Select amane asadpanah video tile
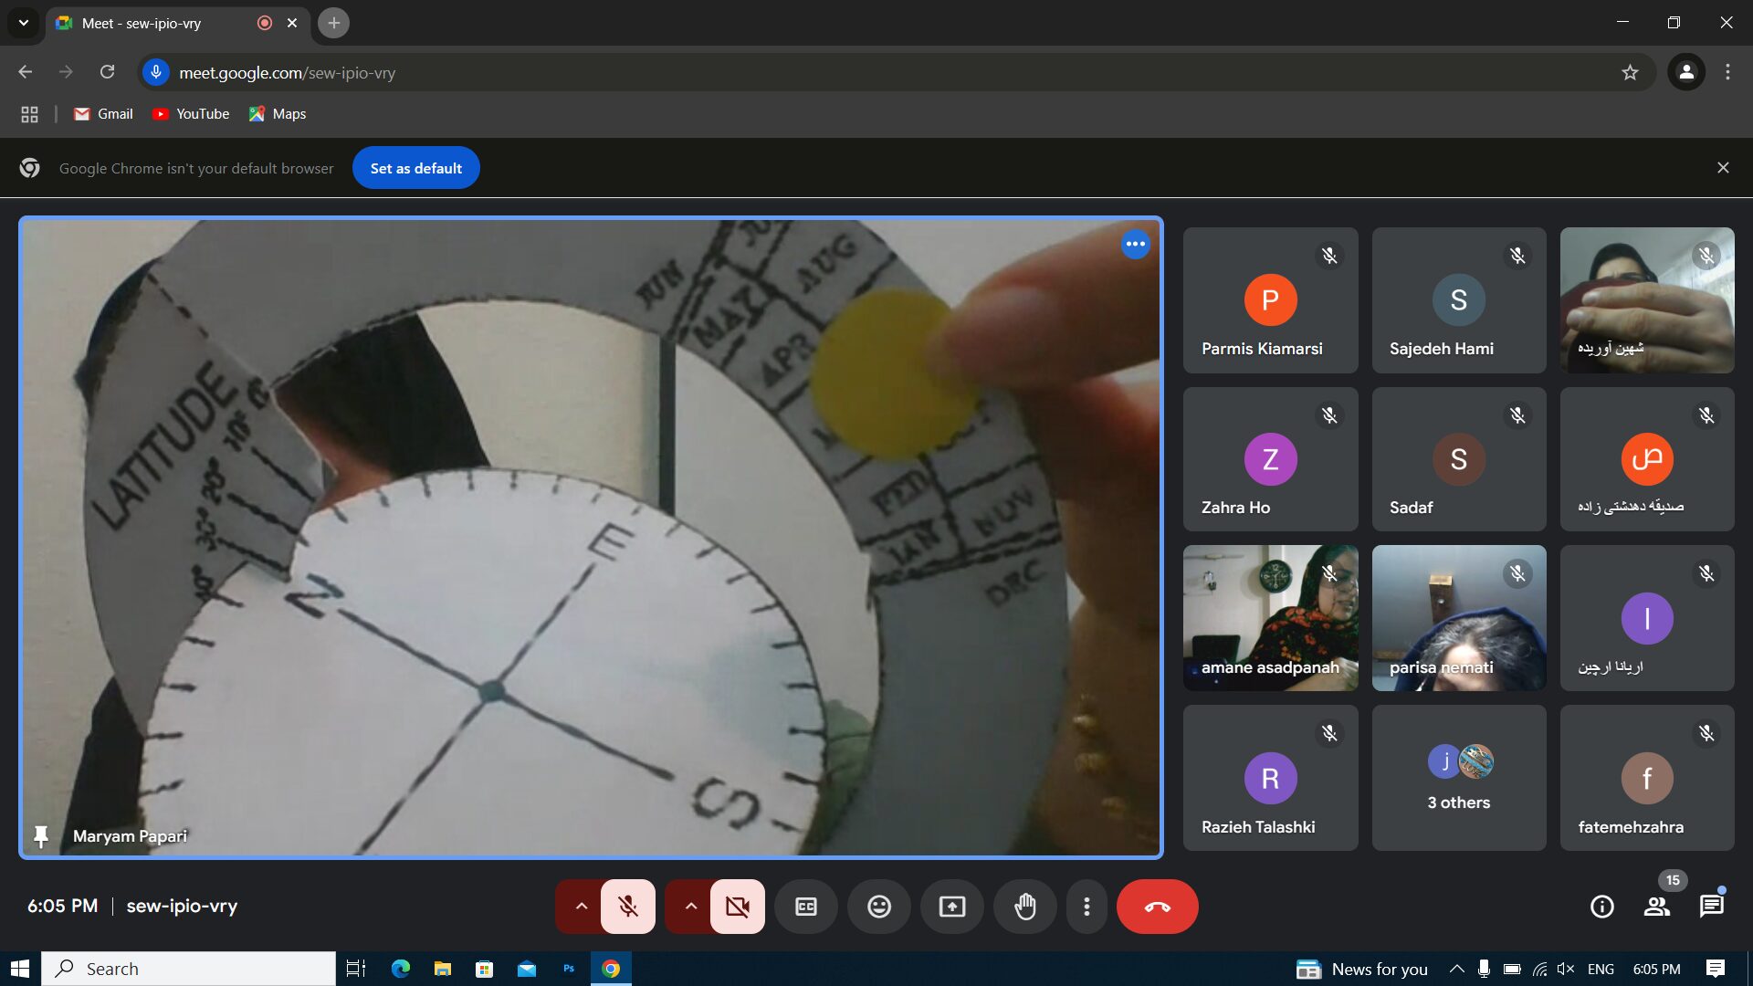1753x986 pixels. (x=1271, y=618)
